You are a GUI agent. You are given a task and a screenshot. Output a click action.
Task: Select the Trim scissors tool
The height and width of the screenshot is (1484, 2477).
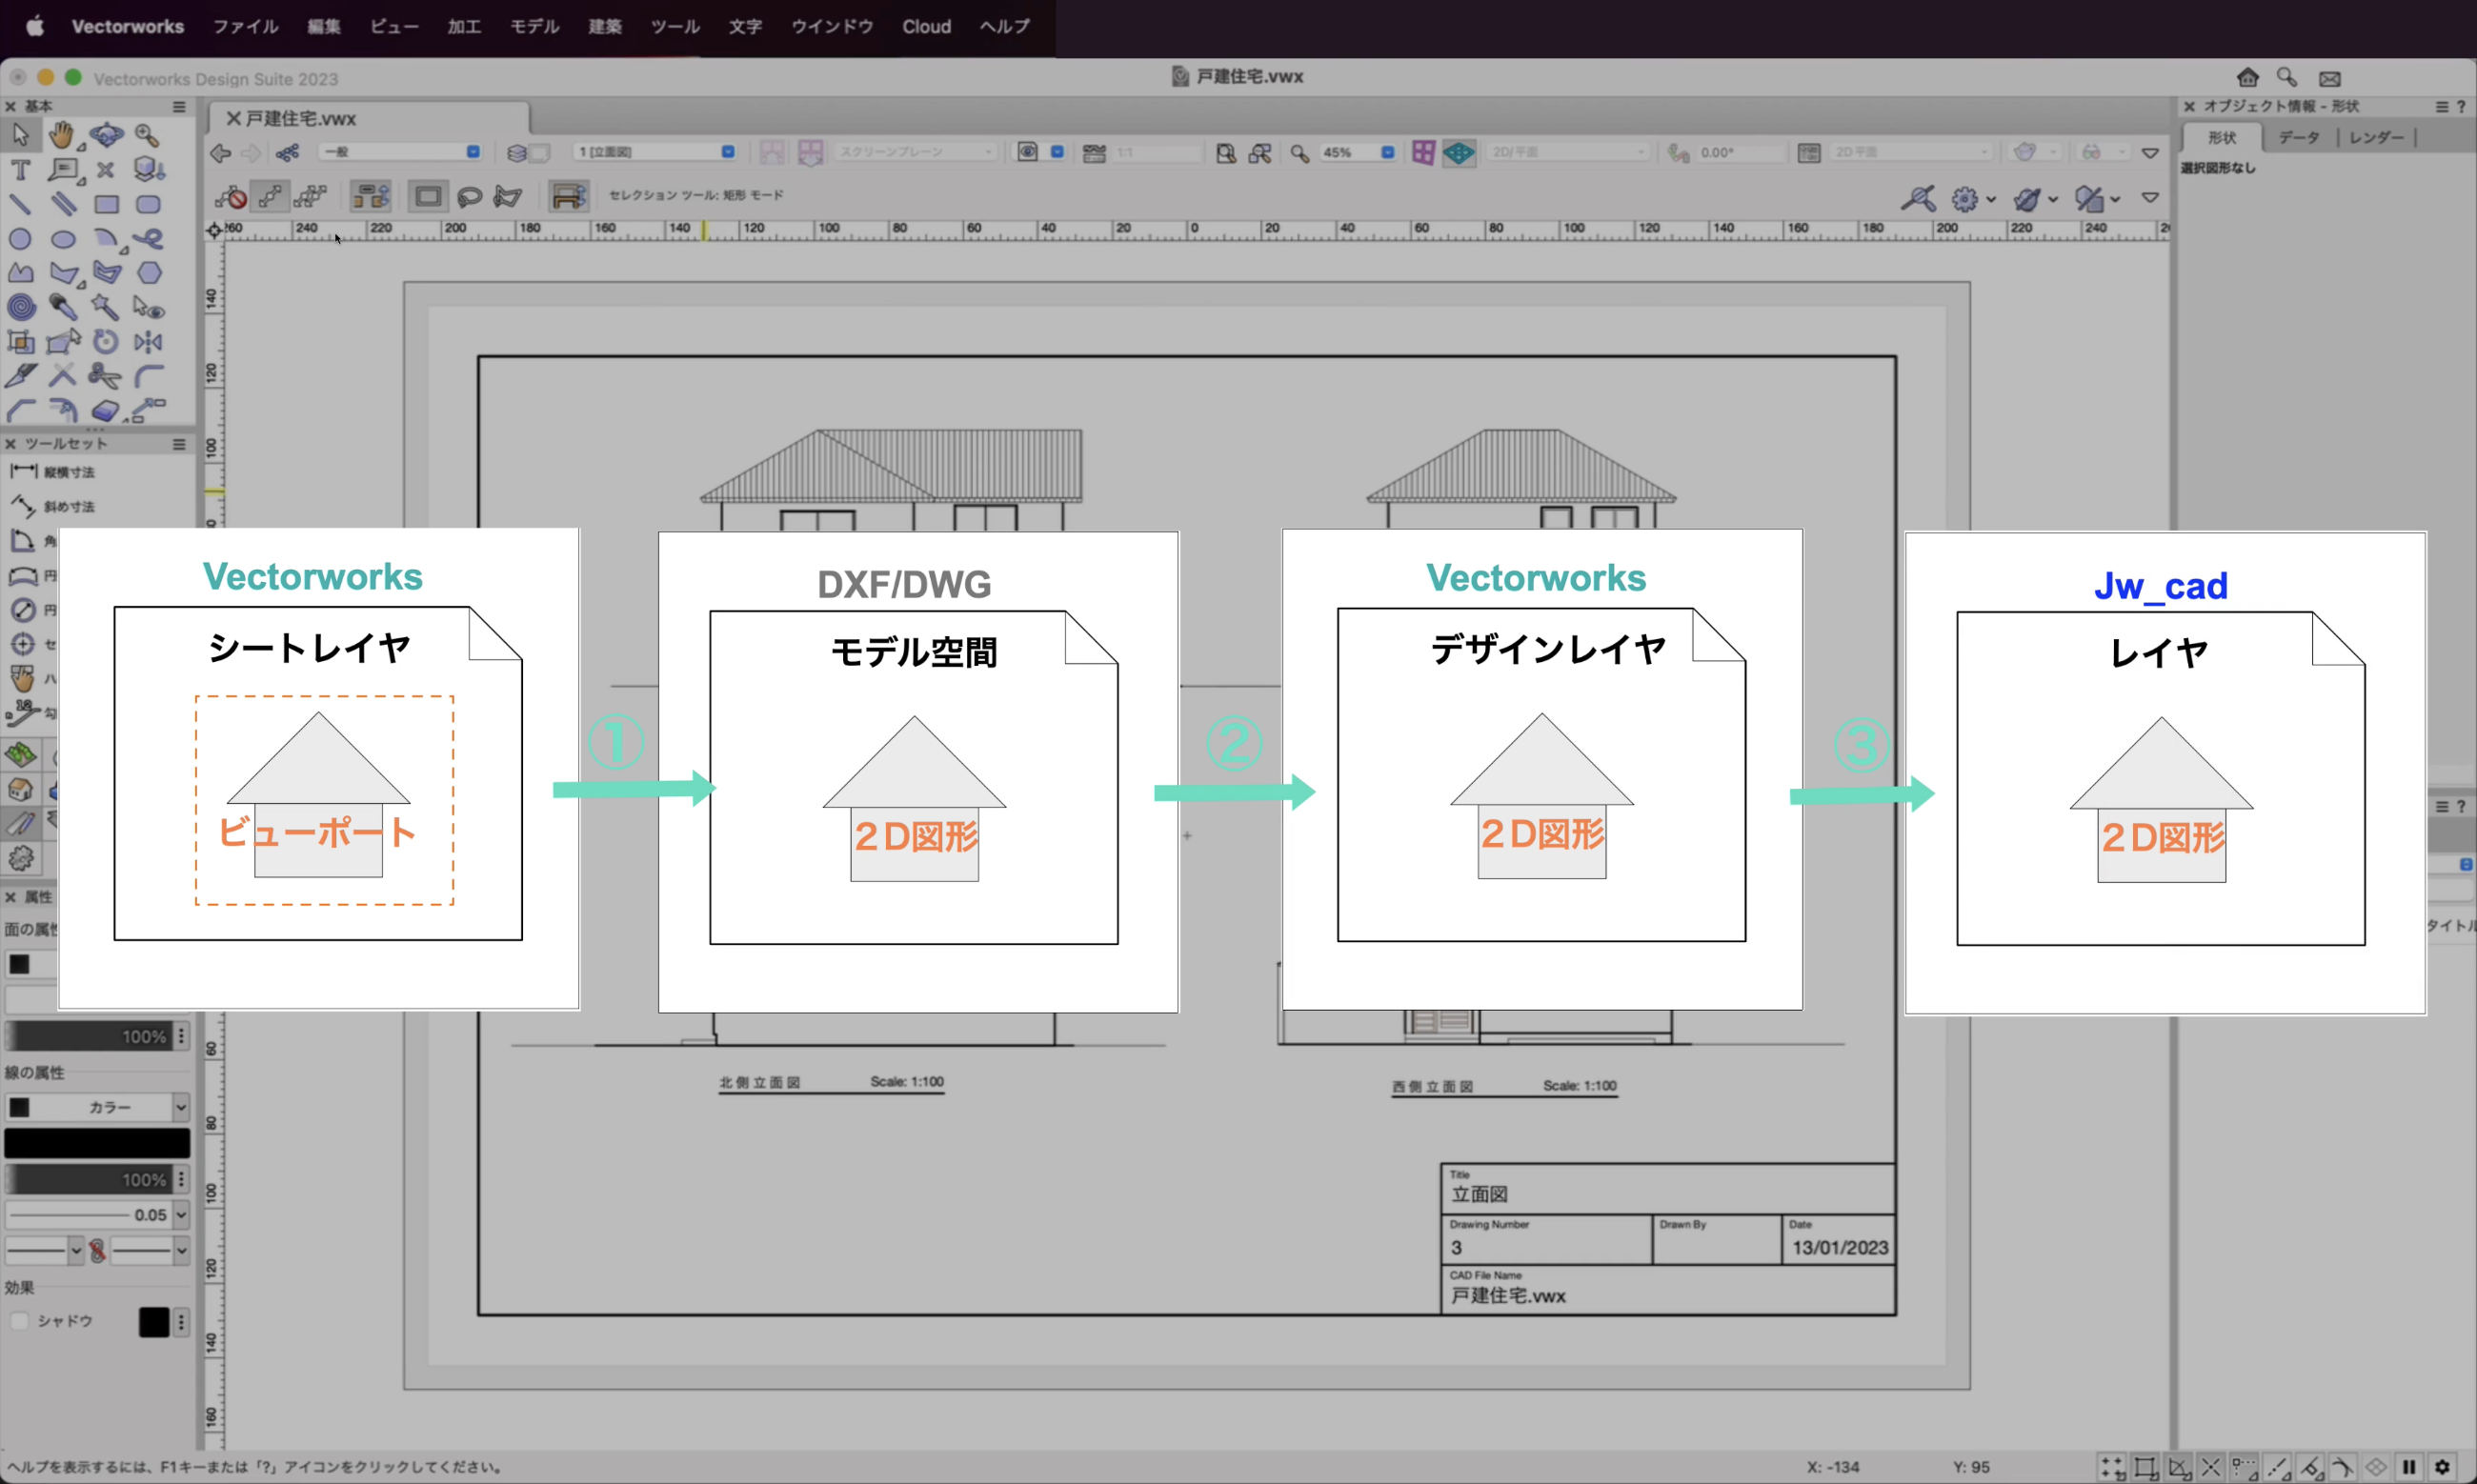point(104,376)
